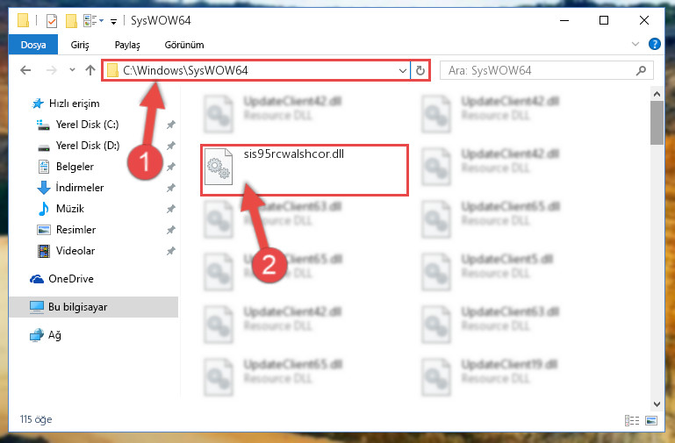Viewport: 675px width, 443px height.
Task: Open the Görünüm ribbon tab
Action: point(184,45)
